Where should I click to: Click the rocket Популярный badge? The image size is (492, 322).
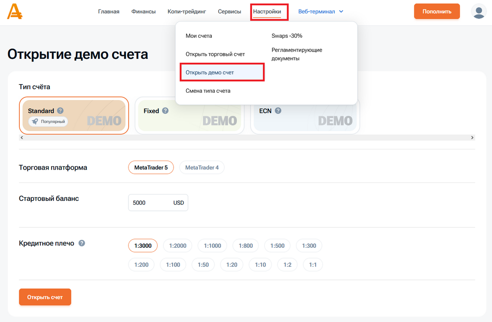pyautogui.click(x=48, y=122)
